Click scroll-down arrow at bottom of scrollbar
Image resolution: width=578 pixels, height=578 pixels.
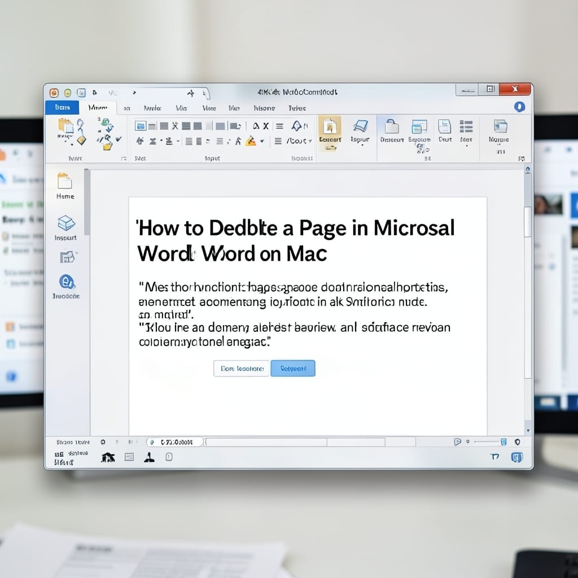528,431
